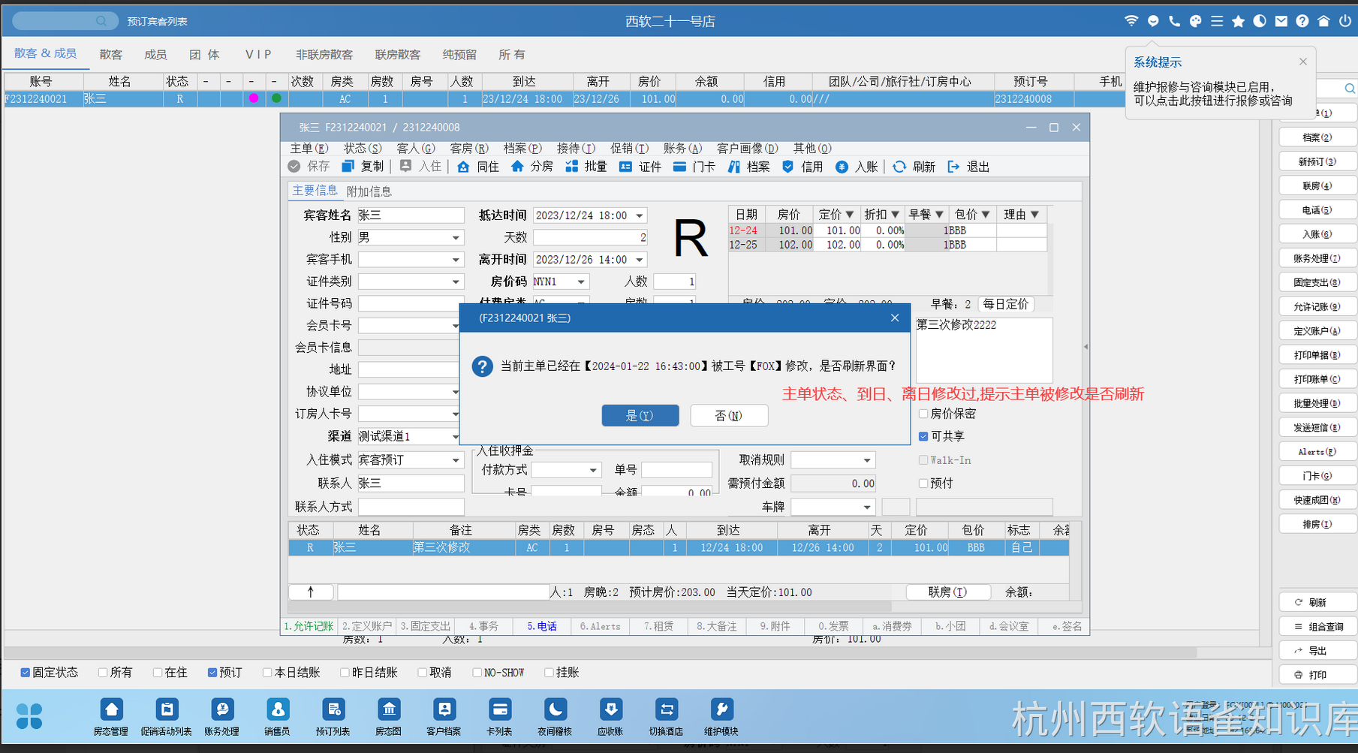The width and height of the screenshot is (1358, 753).
Task: Click the 信用 toolbar button
Action: point(802,167)
